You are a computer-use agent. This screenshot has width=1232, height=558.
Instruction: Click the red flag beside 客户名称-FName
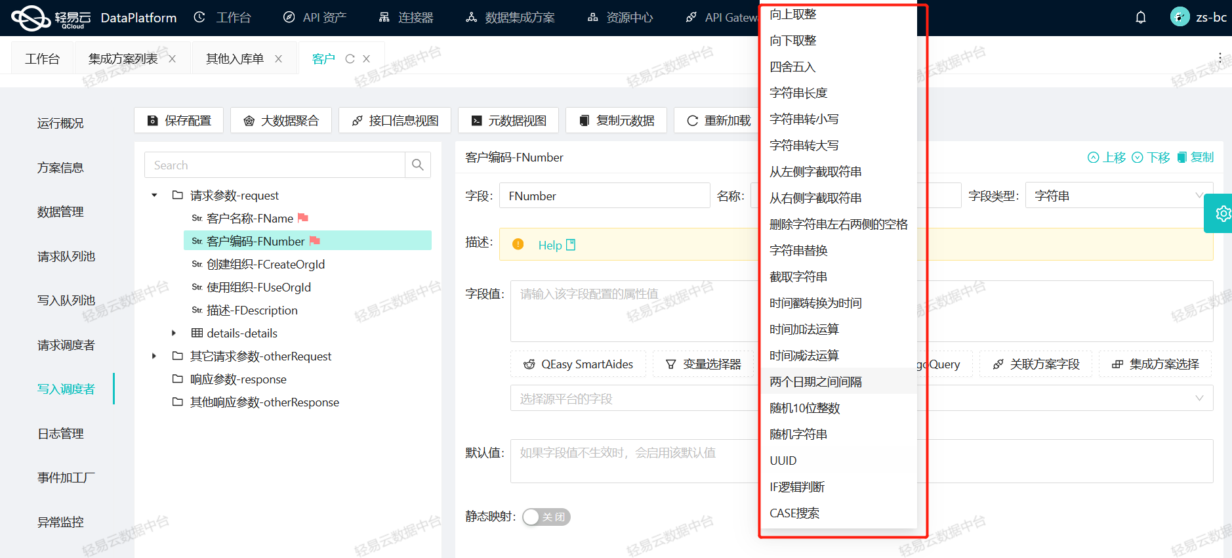coord(302,218)
